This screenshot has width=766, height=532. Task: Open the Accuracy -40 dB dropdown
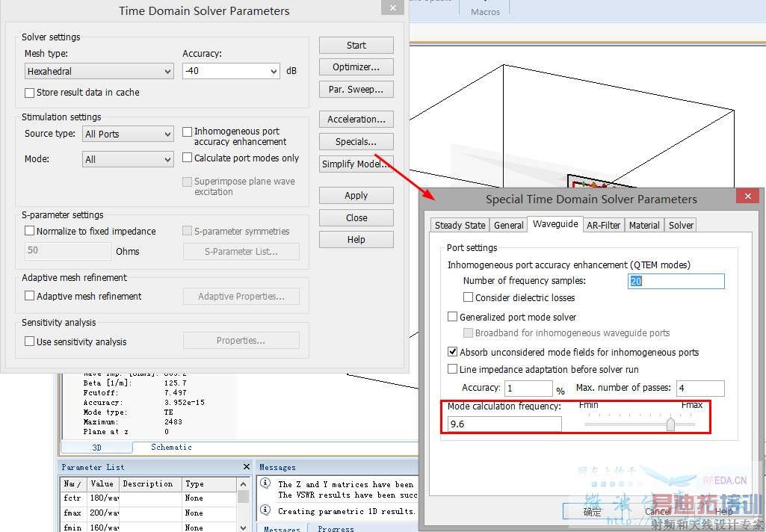[231, 71]
